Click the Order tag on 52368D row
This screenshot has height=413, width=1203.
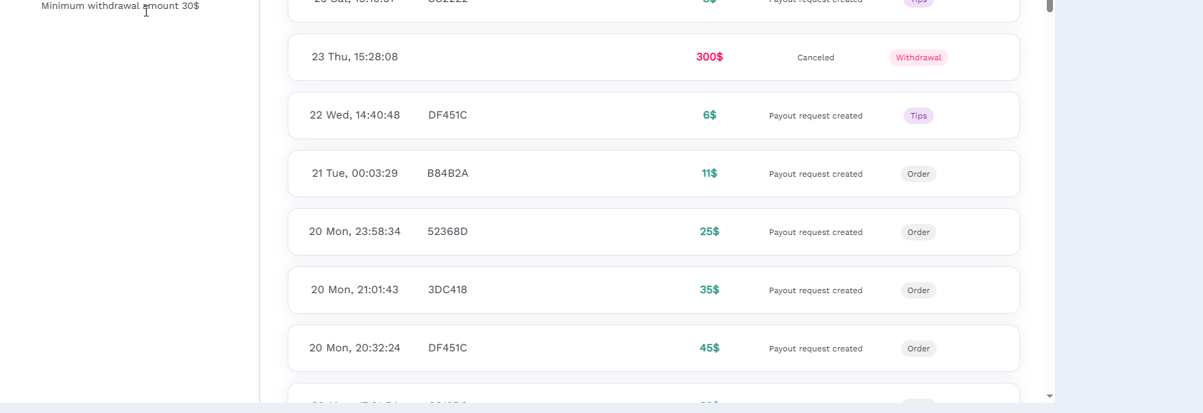(918, 232)
